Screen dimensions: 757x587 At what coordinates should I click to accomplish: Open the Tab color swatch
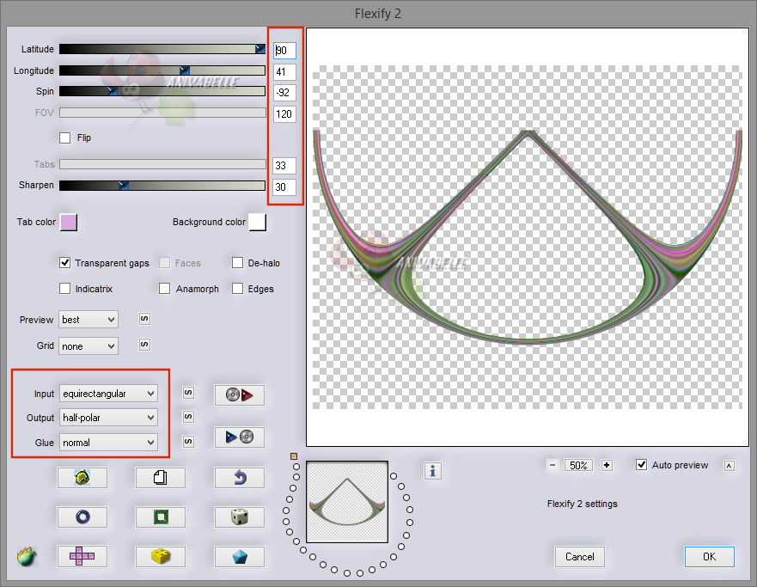pos(69,223)
